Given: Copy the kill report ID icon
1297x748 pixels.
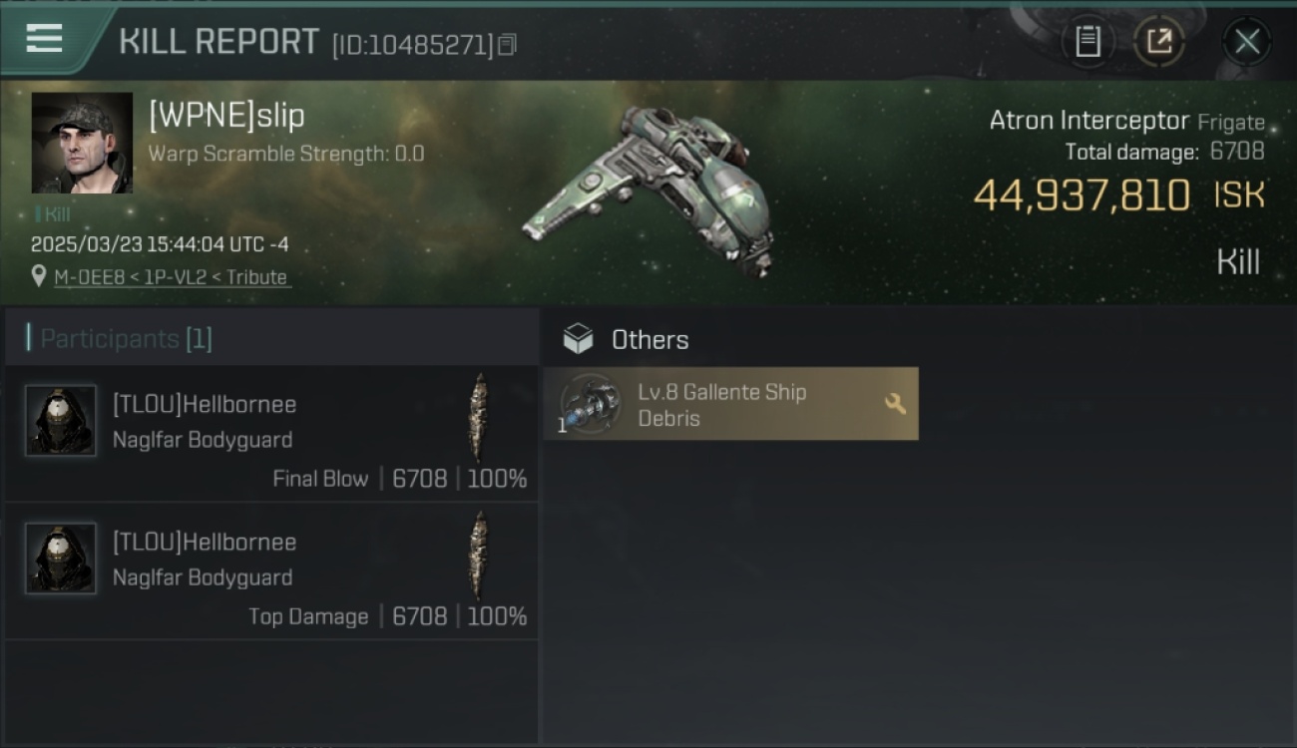Looking at the screenshot, I should (x=508, y=45).
